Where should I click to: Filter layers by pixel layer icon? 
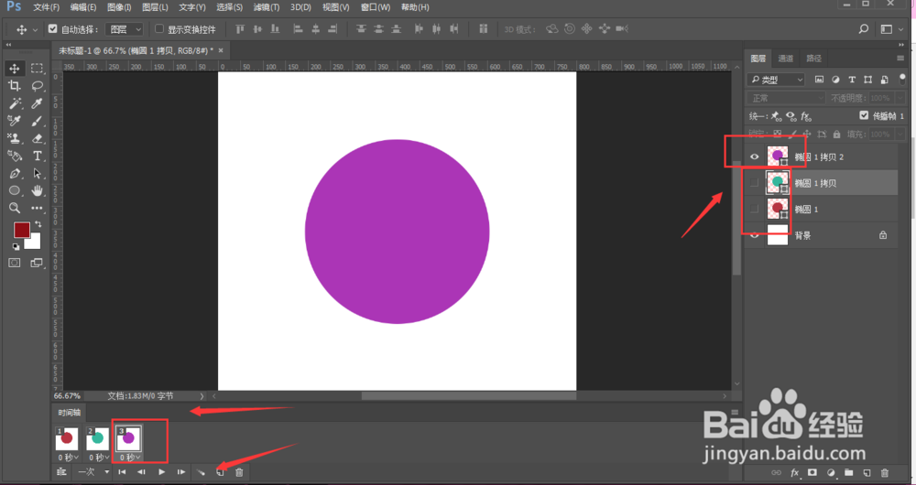pyautogui.click(x=819, y=80)
